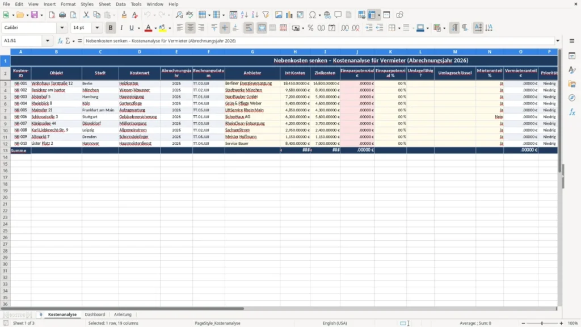This screenshot has height=327, width=581.
Task: Click the formula input line
Action: point(319,41)
